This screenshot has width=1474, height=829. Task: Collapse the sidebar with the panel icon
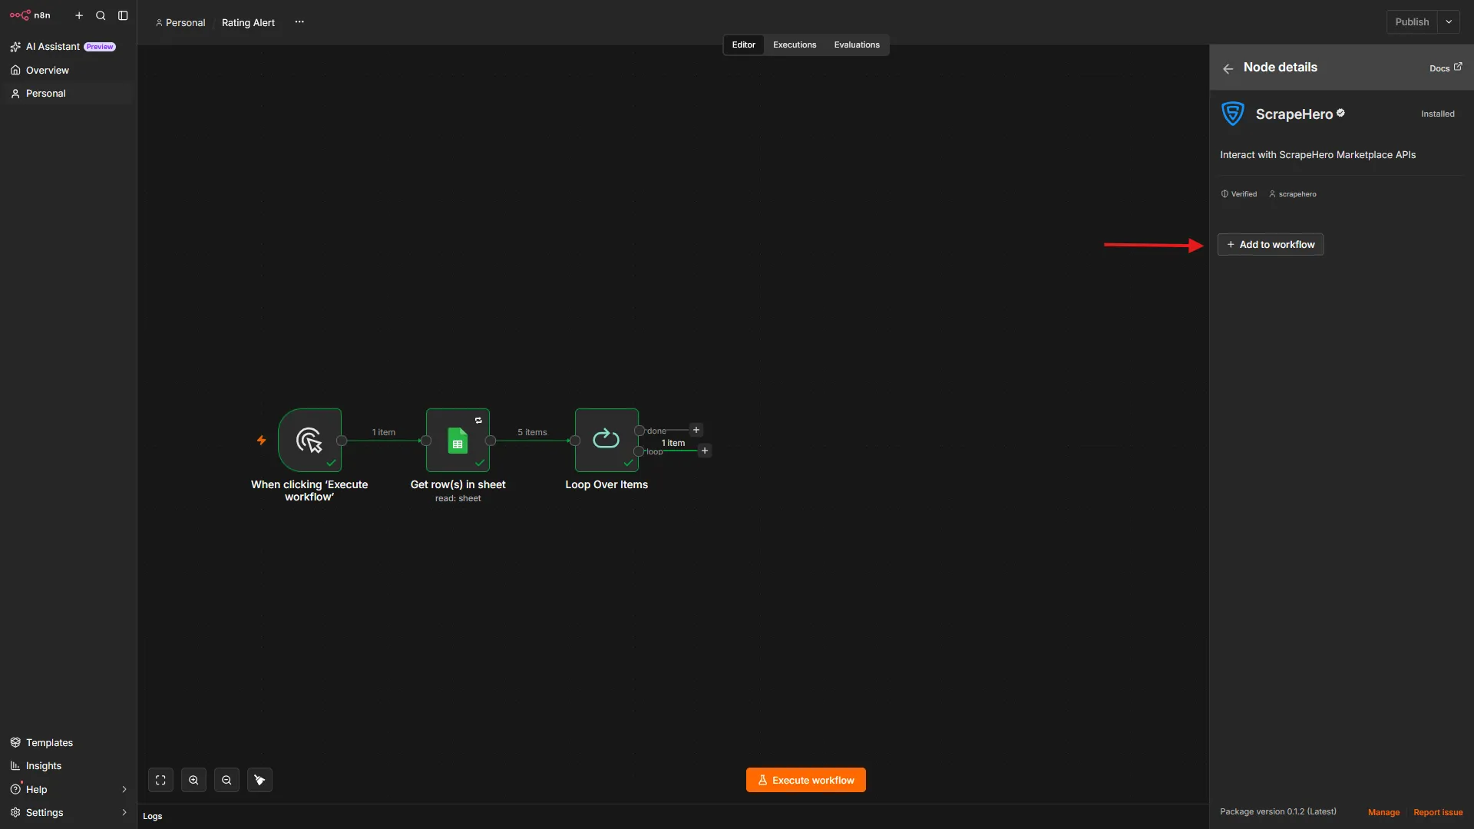coord(123,15)
